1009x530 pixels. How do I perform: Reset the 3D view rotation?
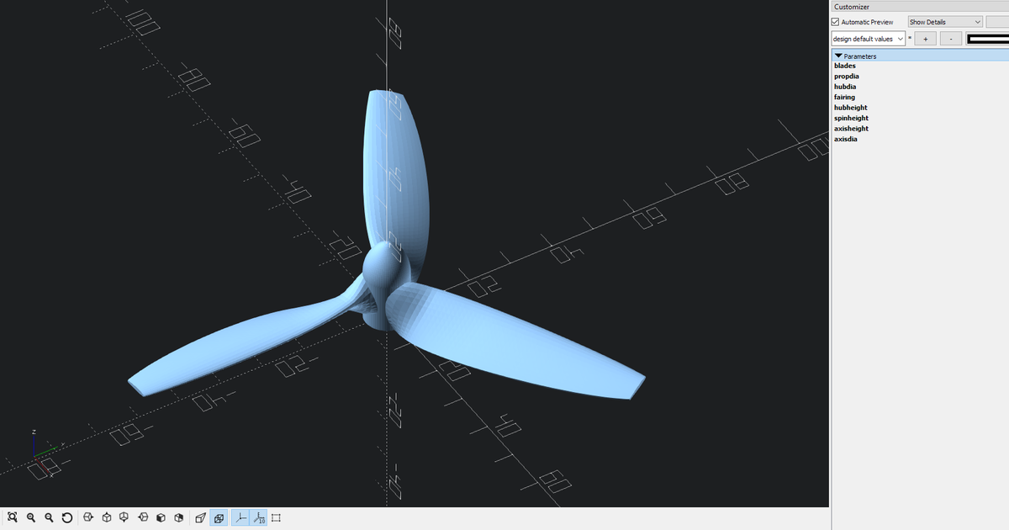click(x=66, y=517)
